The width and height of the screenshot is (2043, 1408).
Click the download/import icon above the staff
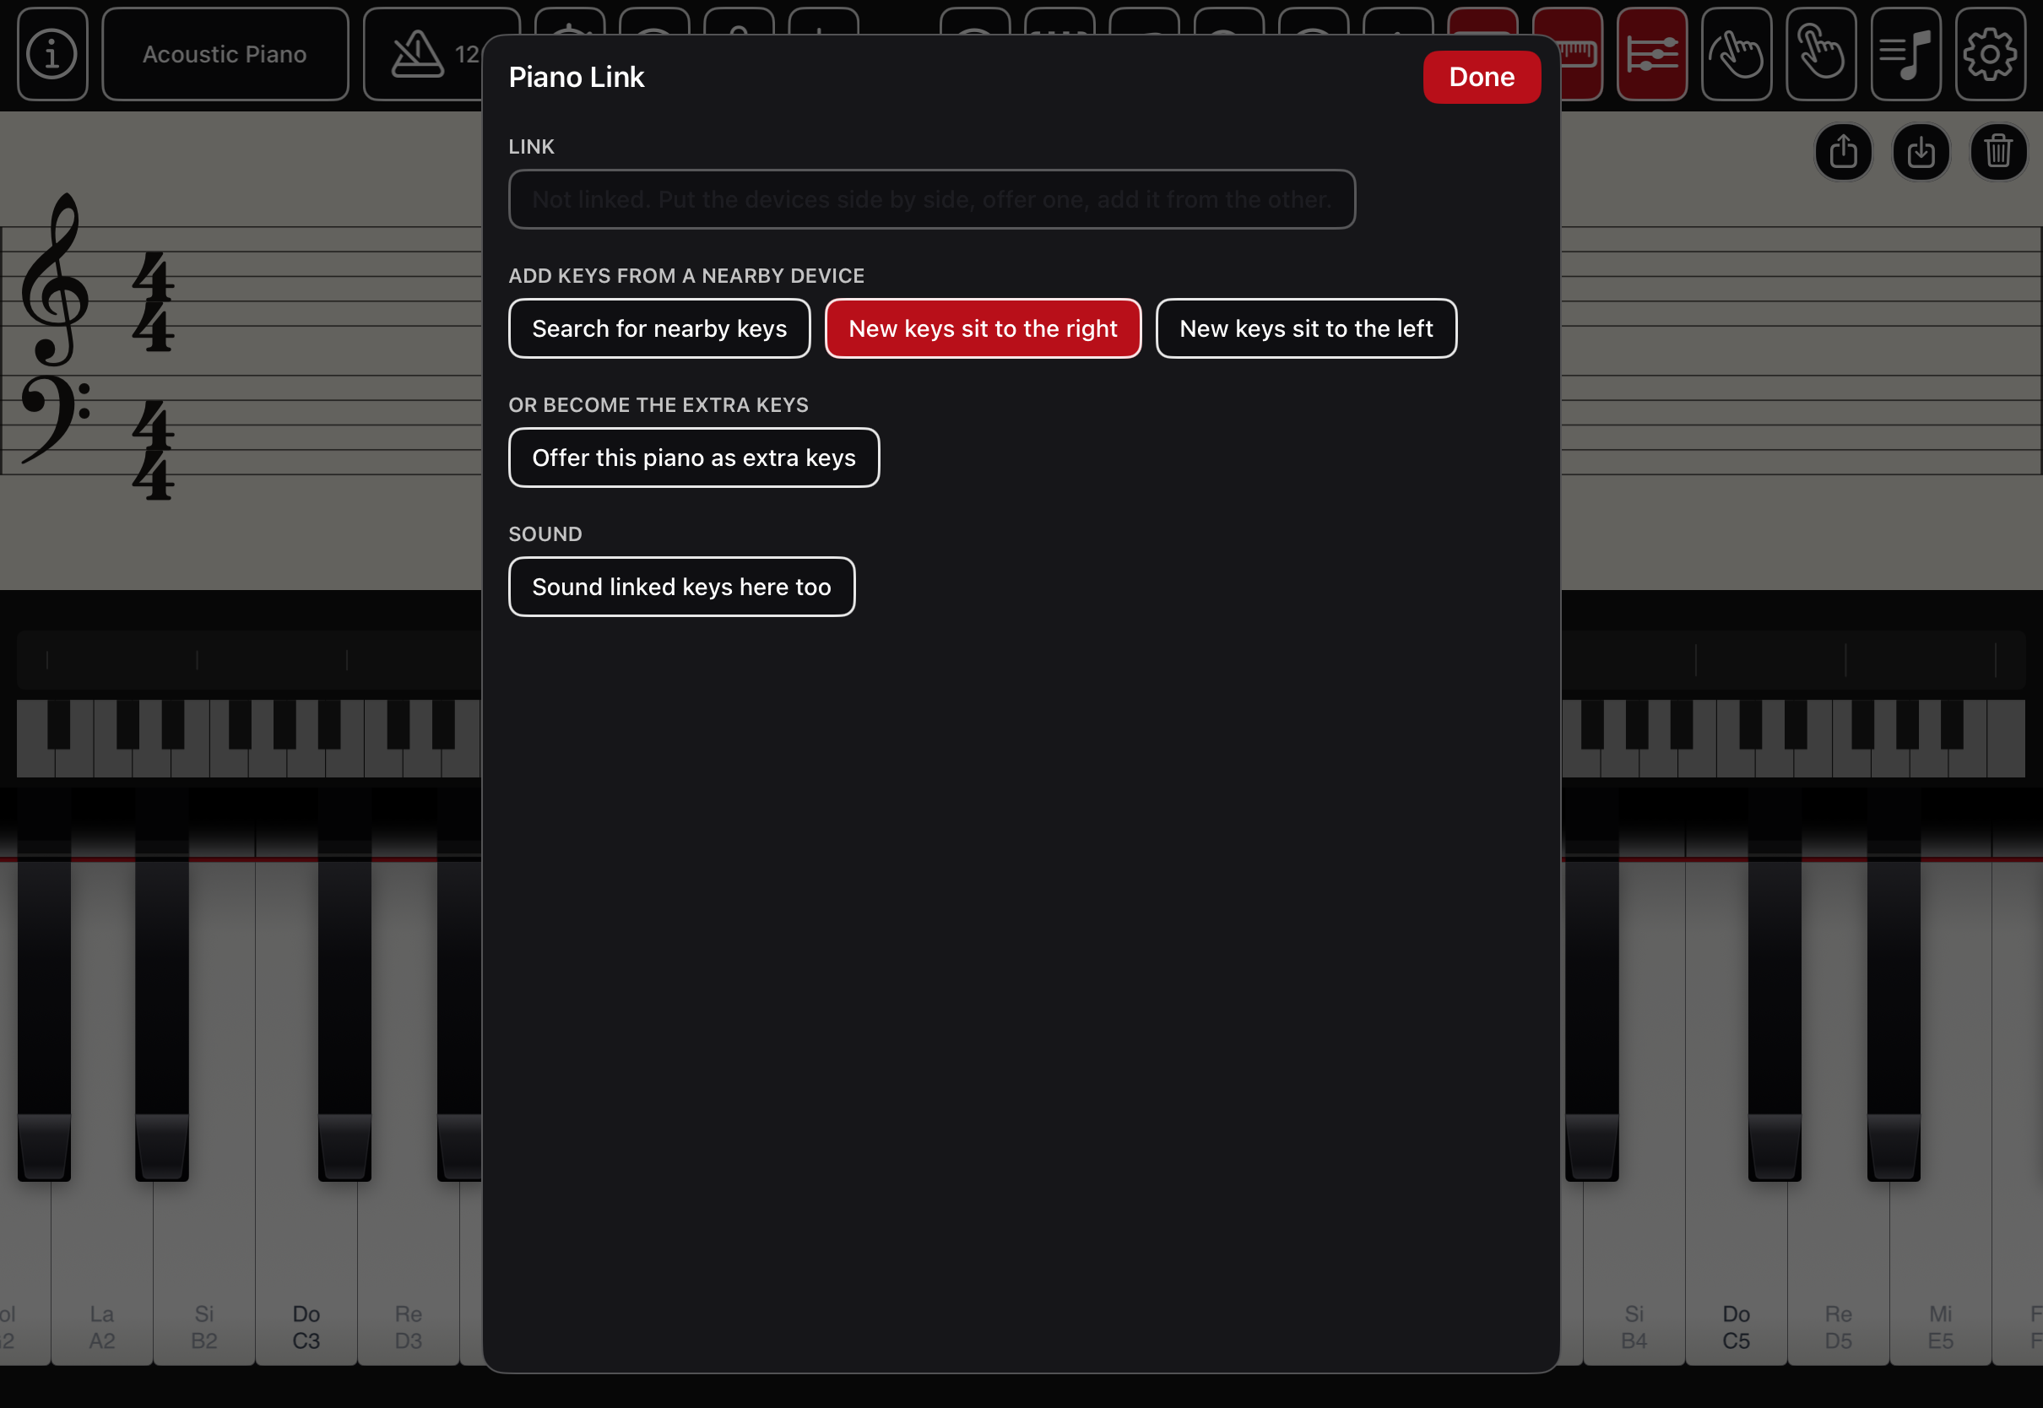click(x=1921, y=152)
